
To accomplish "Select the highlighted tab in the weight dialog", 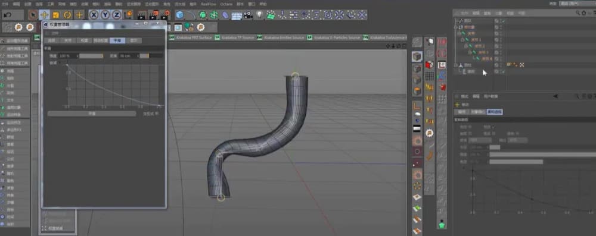I will pyautogui.click(x=117, y=40).
